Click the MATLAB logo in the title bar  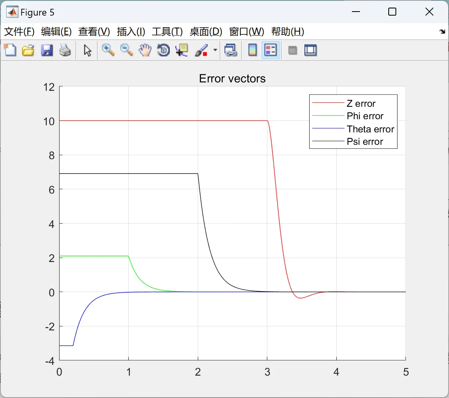click(x=12, y=12)
